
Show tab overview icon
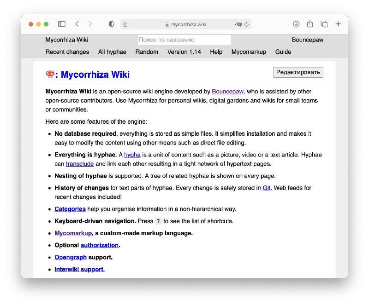pyautogui.click(x=324, y=24)
